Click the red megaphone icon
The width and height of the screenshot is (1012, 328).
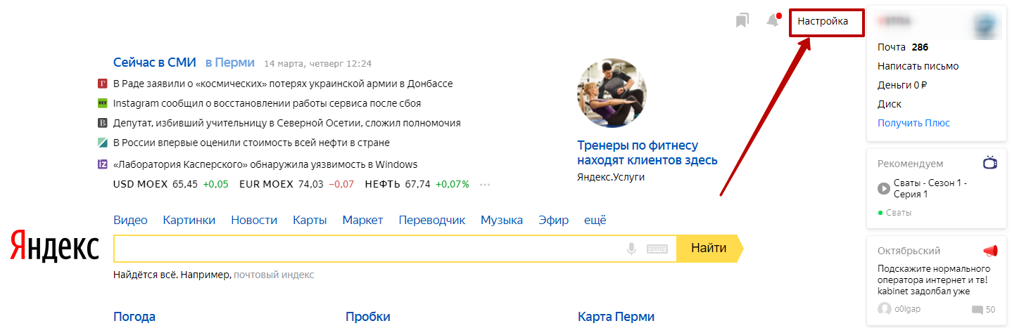(990, 251)
